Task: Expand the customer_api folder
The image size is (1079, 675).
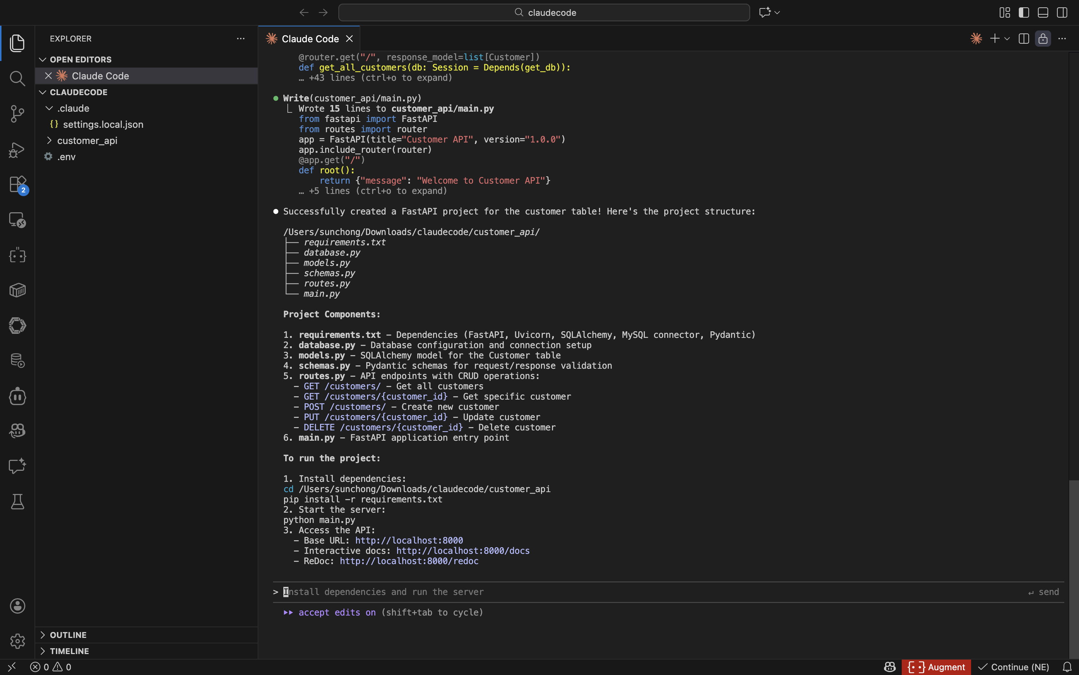Action: click(87, 141)
